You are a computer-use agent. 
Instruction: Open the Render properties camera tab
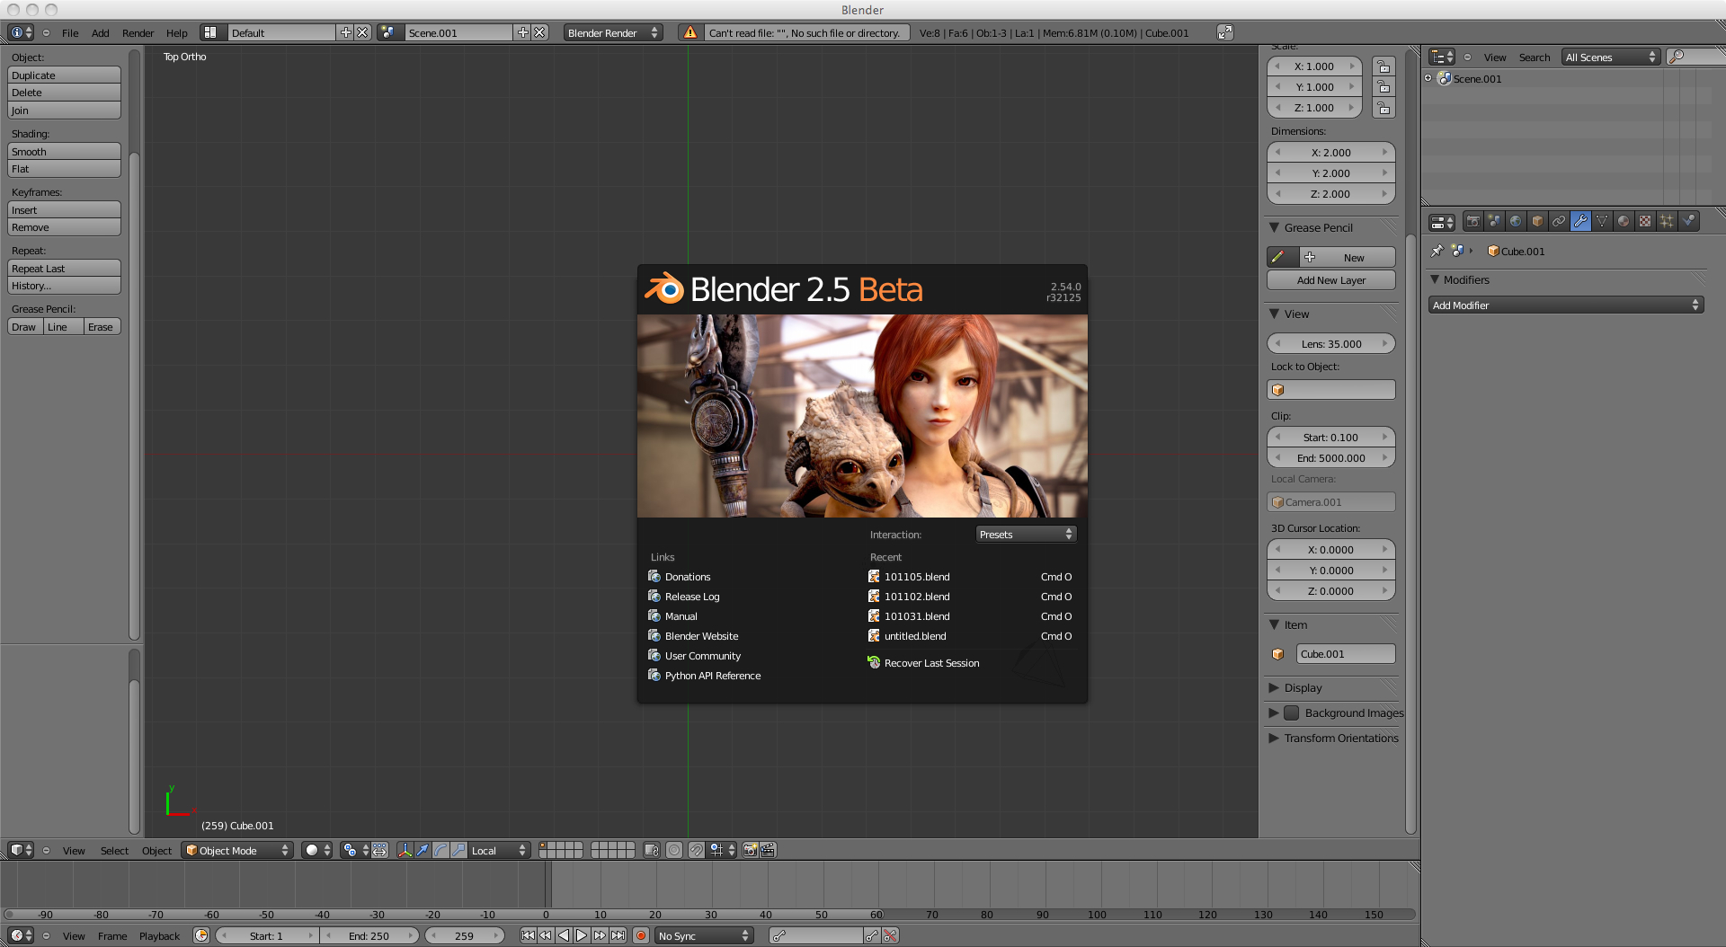pyautogui.click(x=1472, y=221)
